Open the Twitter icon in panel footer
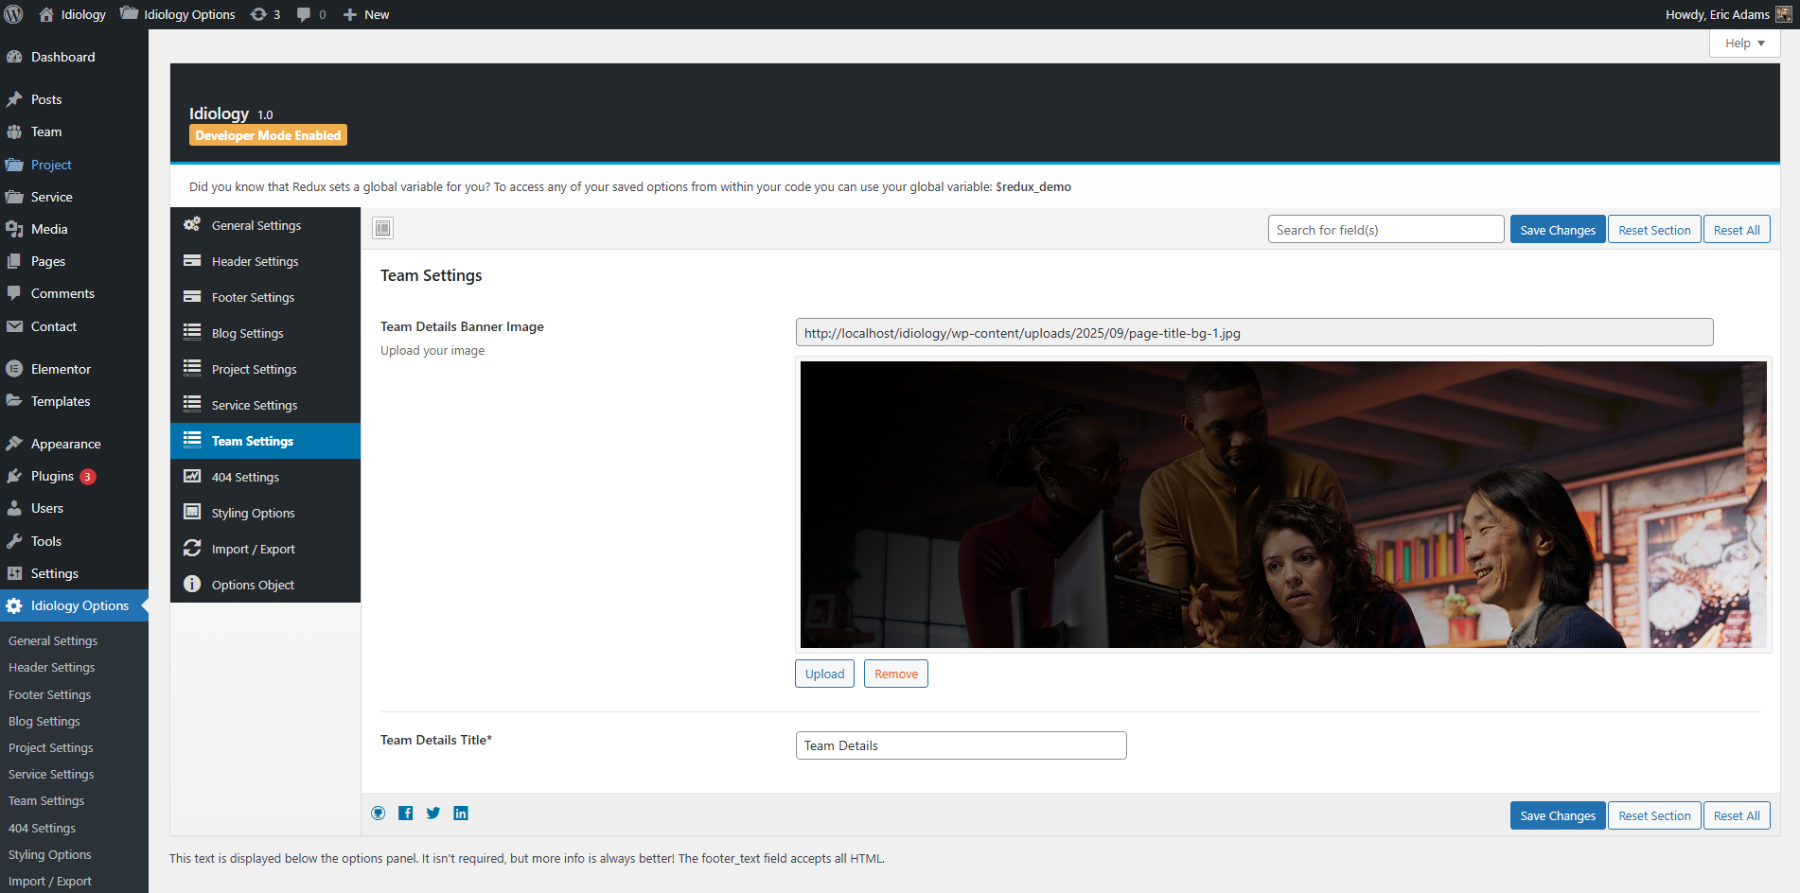Screen dimensions: 1800x893 click(x=433, y=814)
